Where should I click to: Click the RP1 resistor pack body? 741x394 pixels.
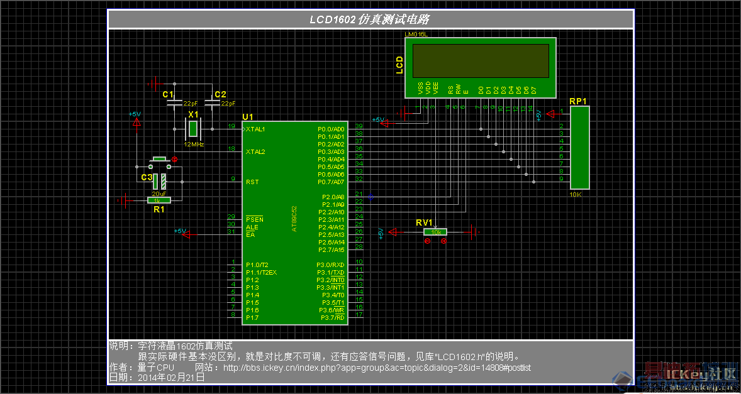click(x=580, y=148)
